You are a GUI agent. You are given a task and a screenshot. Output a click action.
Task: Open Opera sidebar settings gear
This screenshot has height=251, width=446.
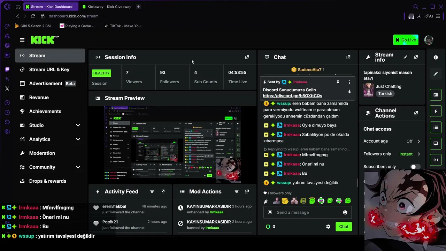[7, 132]
